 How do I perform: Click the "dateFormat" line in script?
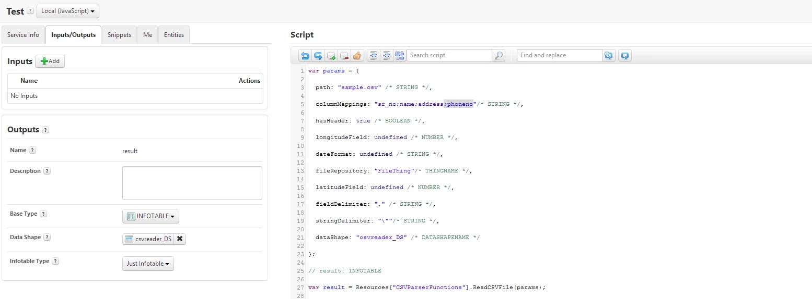coord(379,154)
